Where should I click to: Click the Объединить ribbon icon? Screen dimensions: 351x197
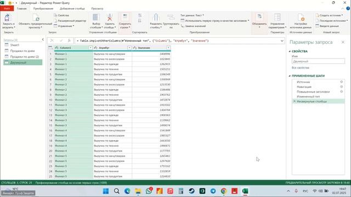[259, 18]
